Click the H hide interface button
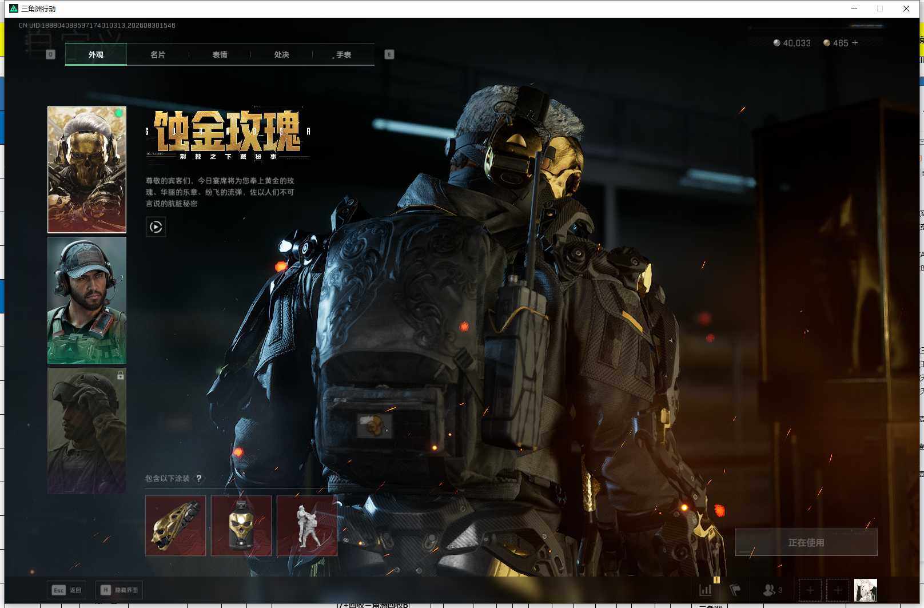Viewport: 924px width, 608px height. pos(120,590)
